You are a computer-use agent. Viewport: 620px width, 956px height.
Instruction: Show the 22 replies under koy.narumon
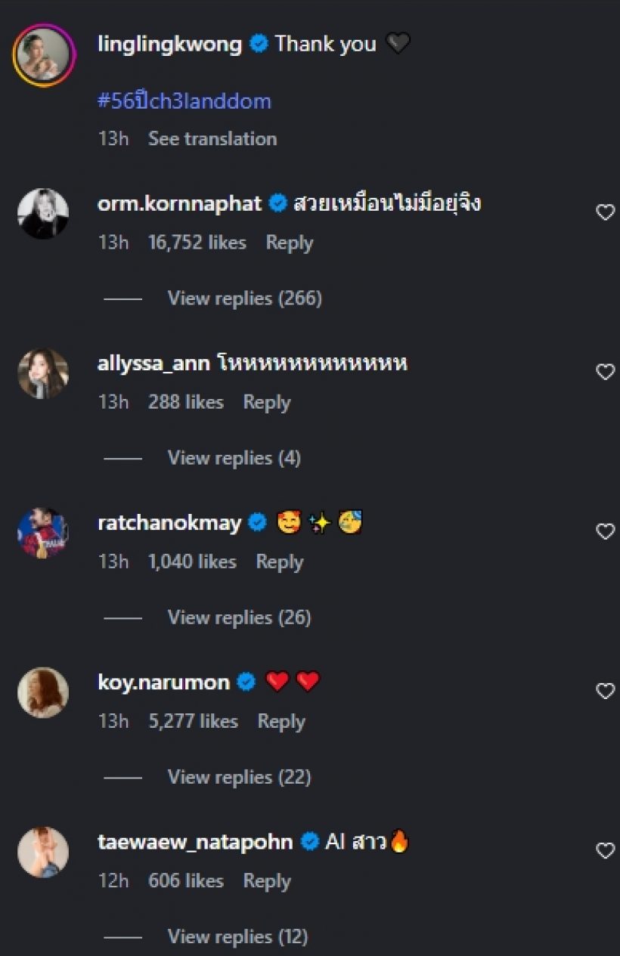point(239,777)
